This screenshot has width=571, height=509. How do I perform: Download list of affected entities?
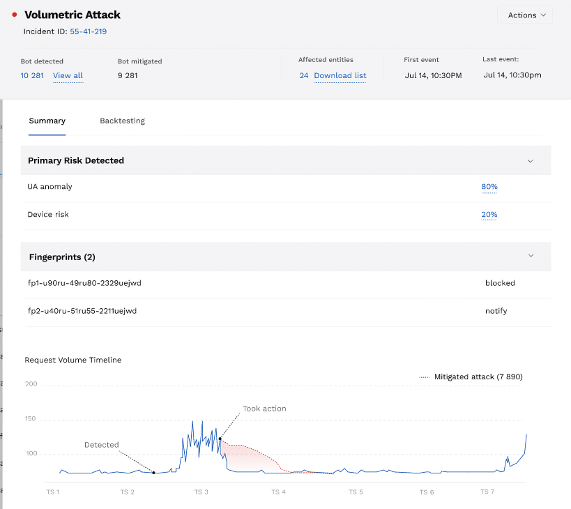[340, 75]
